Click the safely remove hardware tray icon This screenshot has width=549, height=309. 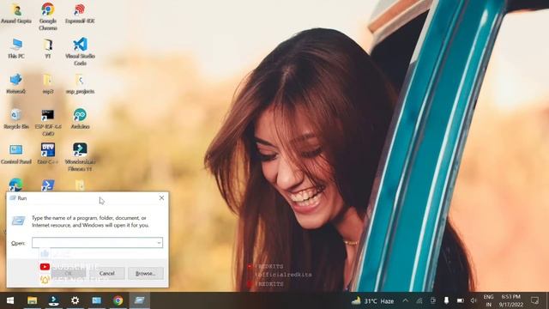446,300
